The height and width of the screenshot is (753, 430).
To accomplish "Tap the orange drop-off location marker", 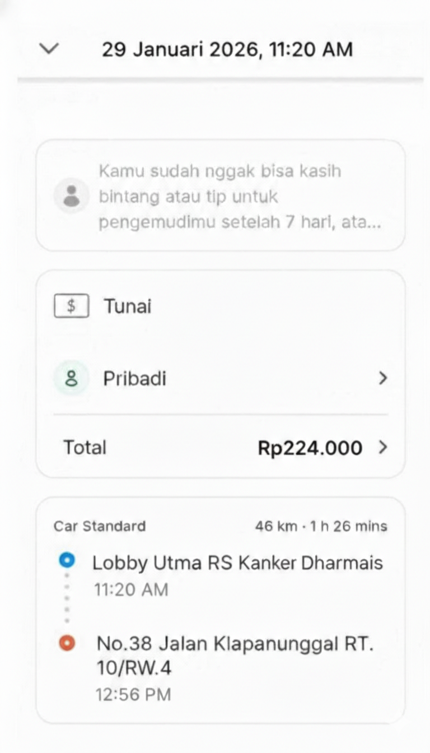I will [67, 643].
